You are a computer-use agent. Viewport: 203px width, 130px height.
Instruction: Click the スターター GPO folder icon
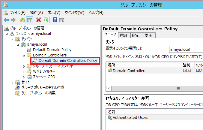coord(29,77)
